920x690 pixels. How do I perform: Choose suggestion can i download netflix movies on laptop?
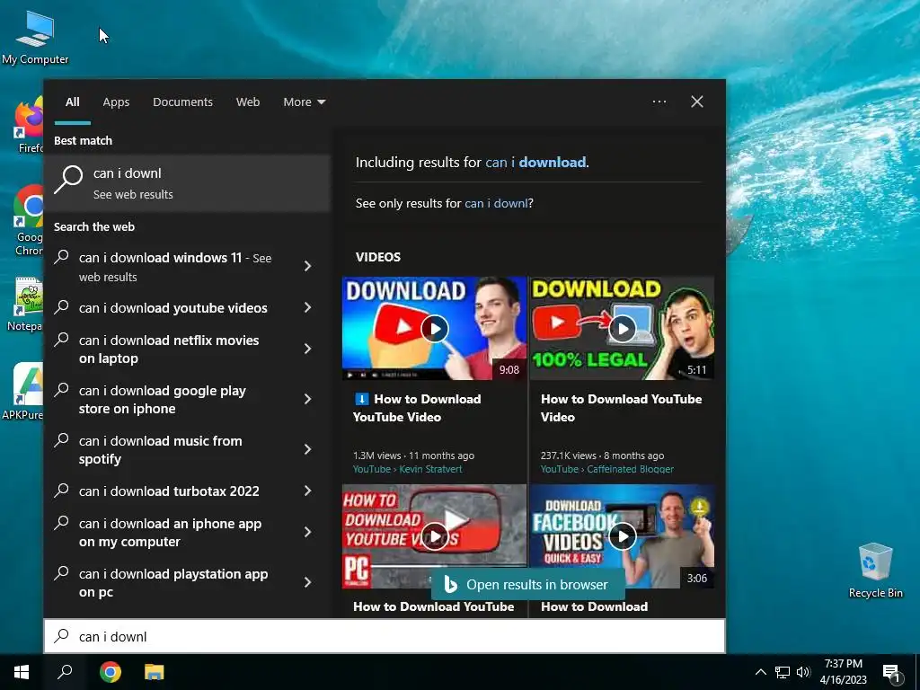click(x=169, y=349)
